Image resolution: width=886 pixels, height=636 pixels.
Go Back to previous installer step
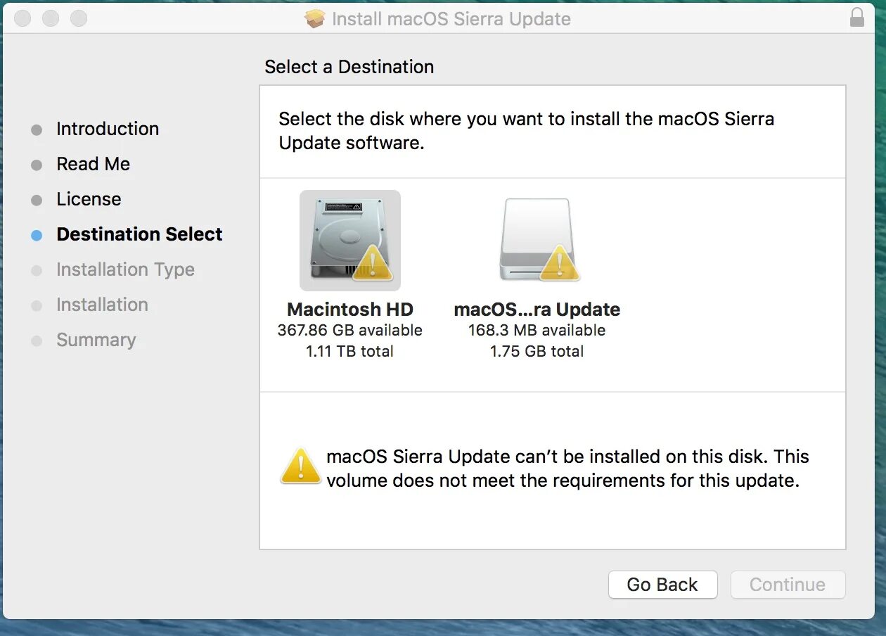coord(662,585)
